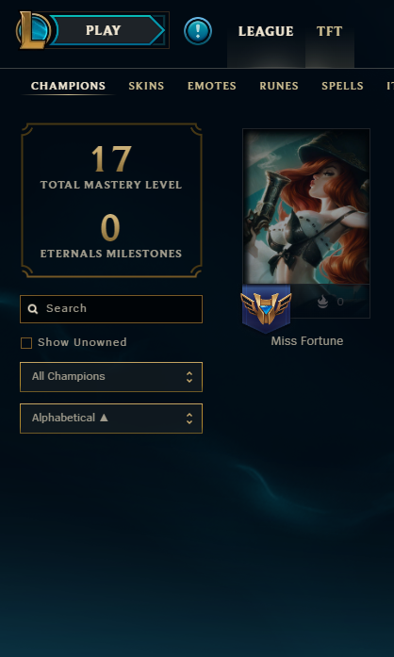Click the Eternals flame icon on Miss Fortune
394x657 pixels.
click(322, 302)
